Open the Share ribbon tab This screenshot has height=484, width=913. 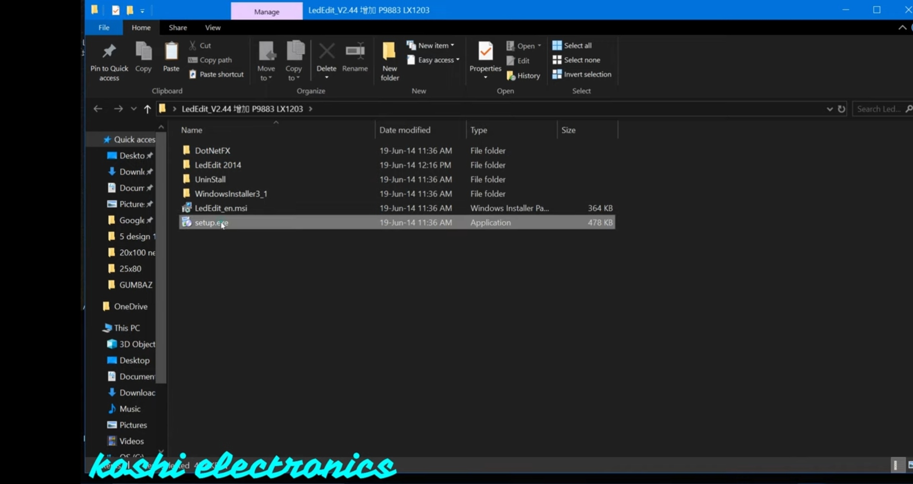[177, 27]
